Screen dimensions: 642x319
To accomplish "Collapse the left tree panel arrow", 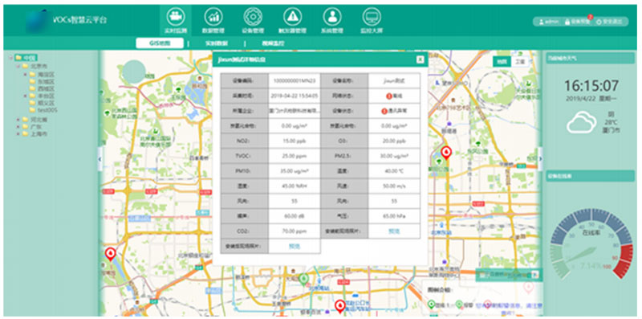I will coord(100,157).
